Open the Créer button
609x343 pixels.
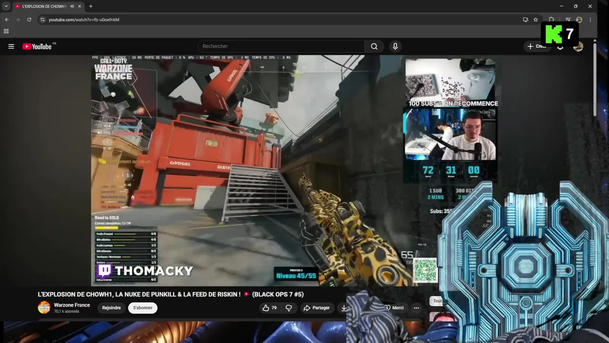pyautogui.click(x=537, y=46)
